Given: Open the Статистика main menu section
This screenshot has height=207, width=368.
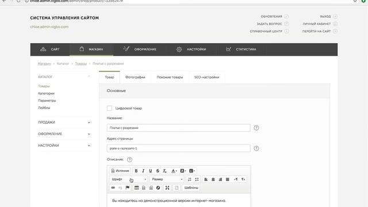Looking at the screenshot, I should (241, 49).
